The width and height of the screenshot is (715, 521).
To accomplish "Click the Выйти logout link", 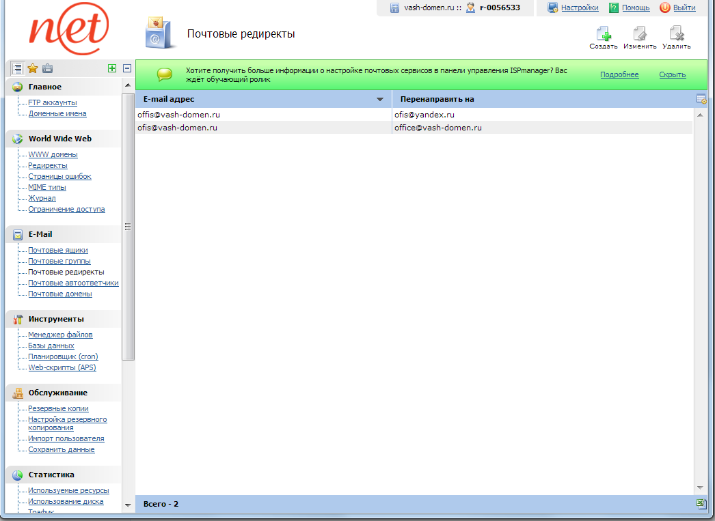I will 684,8.
